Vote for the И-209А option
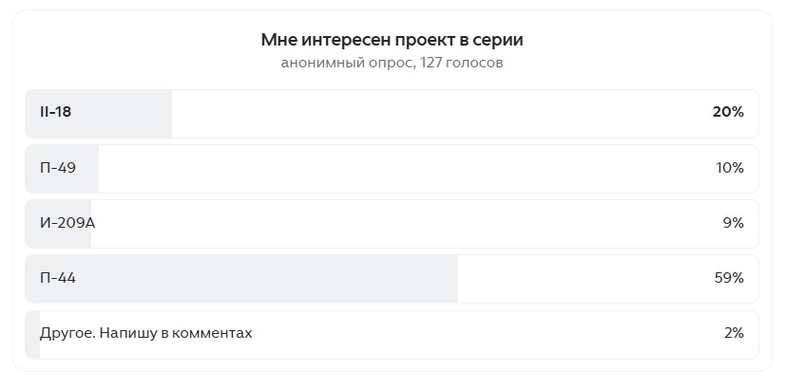Image resolution: width=786 pixels, height=389 pixels. pos(67,223)
